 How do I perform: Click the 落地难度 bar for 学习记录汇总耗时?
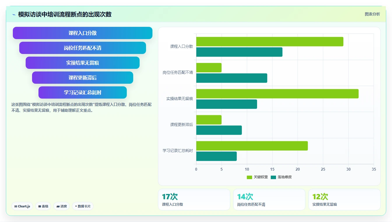(x=216, y=156)
